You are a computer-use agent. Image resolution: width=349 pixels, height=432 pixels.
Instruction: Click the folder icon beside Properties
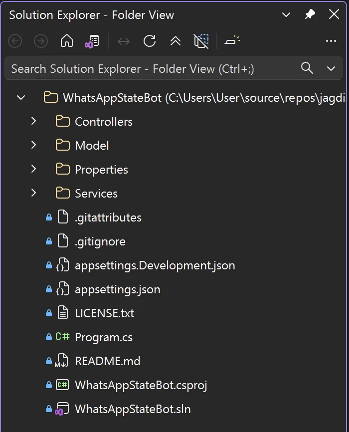coord(63,169)
